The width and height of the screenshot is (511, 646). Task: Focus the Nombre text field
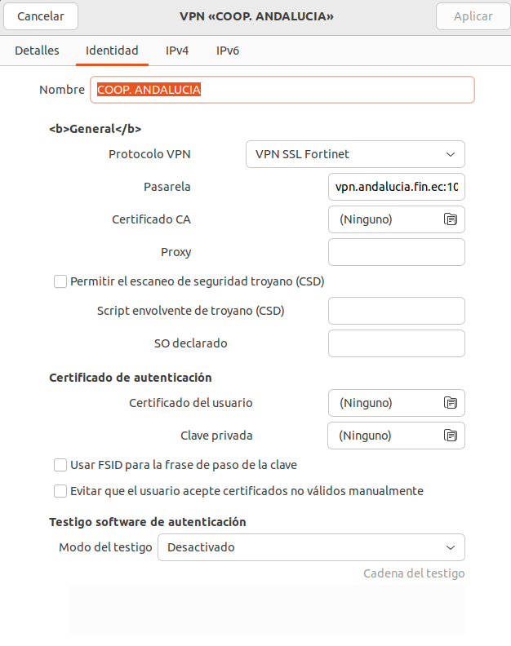[282, 90]
